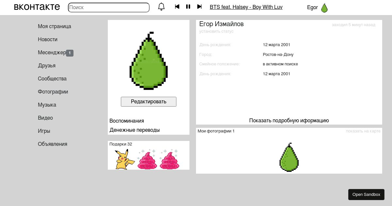Click the Редактировать button

point(149,102)
